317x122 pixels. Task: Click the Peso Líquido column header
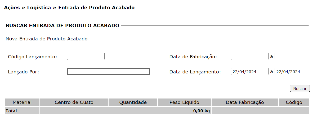(x=185, y=102)
